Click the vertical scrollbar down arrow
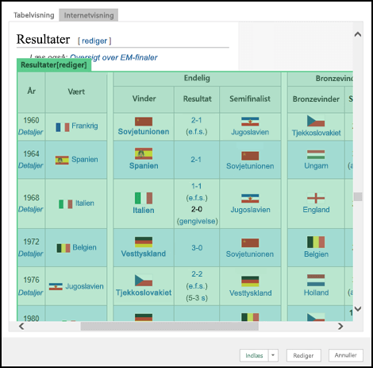The height and width of the screenshot is (368, 373). click(x=358, y=309)
